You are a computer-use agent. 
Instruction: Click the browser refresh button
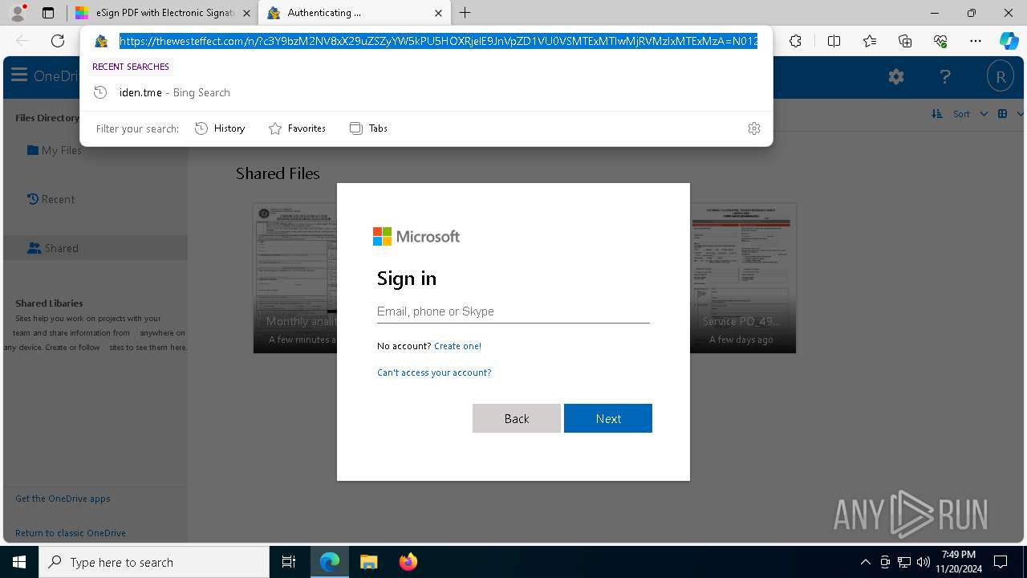[58, 41]
